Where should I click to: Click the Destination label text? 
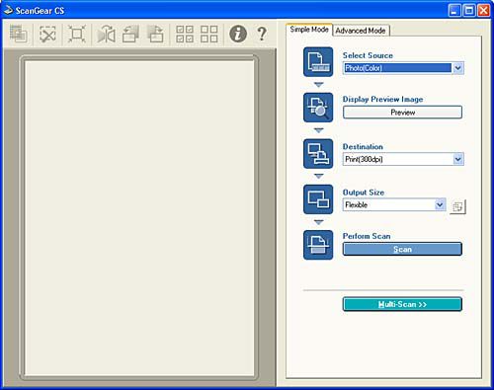[x=363, y=147]
